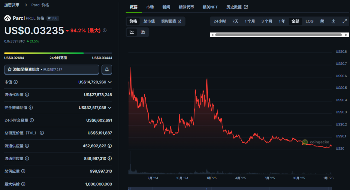Screen dimensions: 350x190
Task: Switch to the 历史数据 tab
Action: click(x=237, y=7)
